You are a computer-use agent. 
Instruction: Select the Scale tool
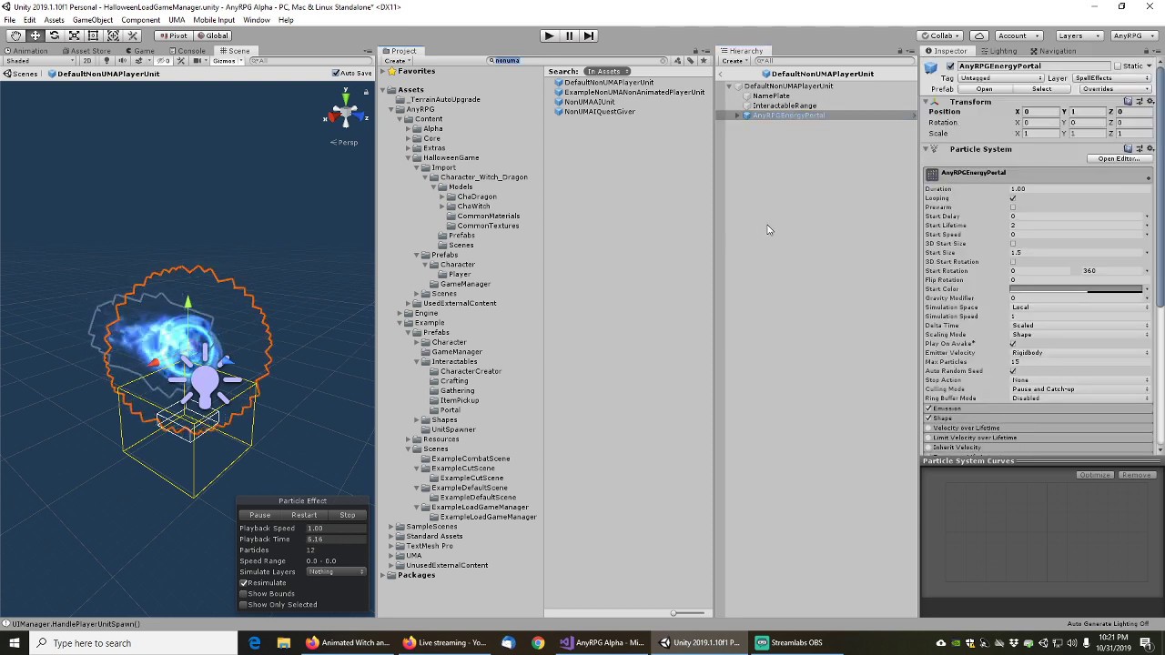click(x=74, y=35)
